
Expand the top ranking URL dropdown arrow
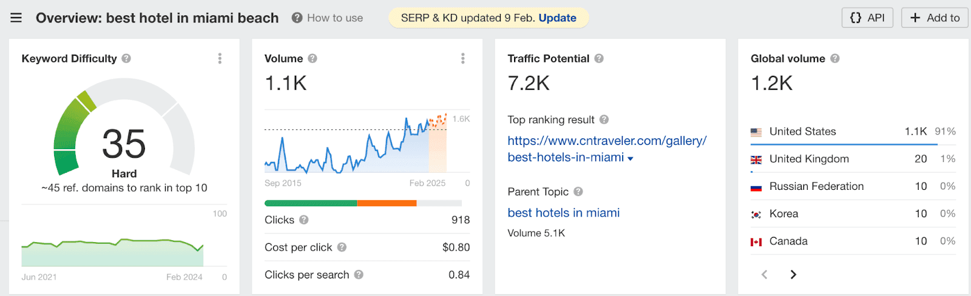pyautogui.click(x=631, y=159)
